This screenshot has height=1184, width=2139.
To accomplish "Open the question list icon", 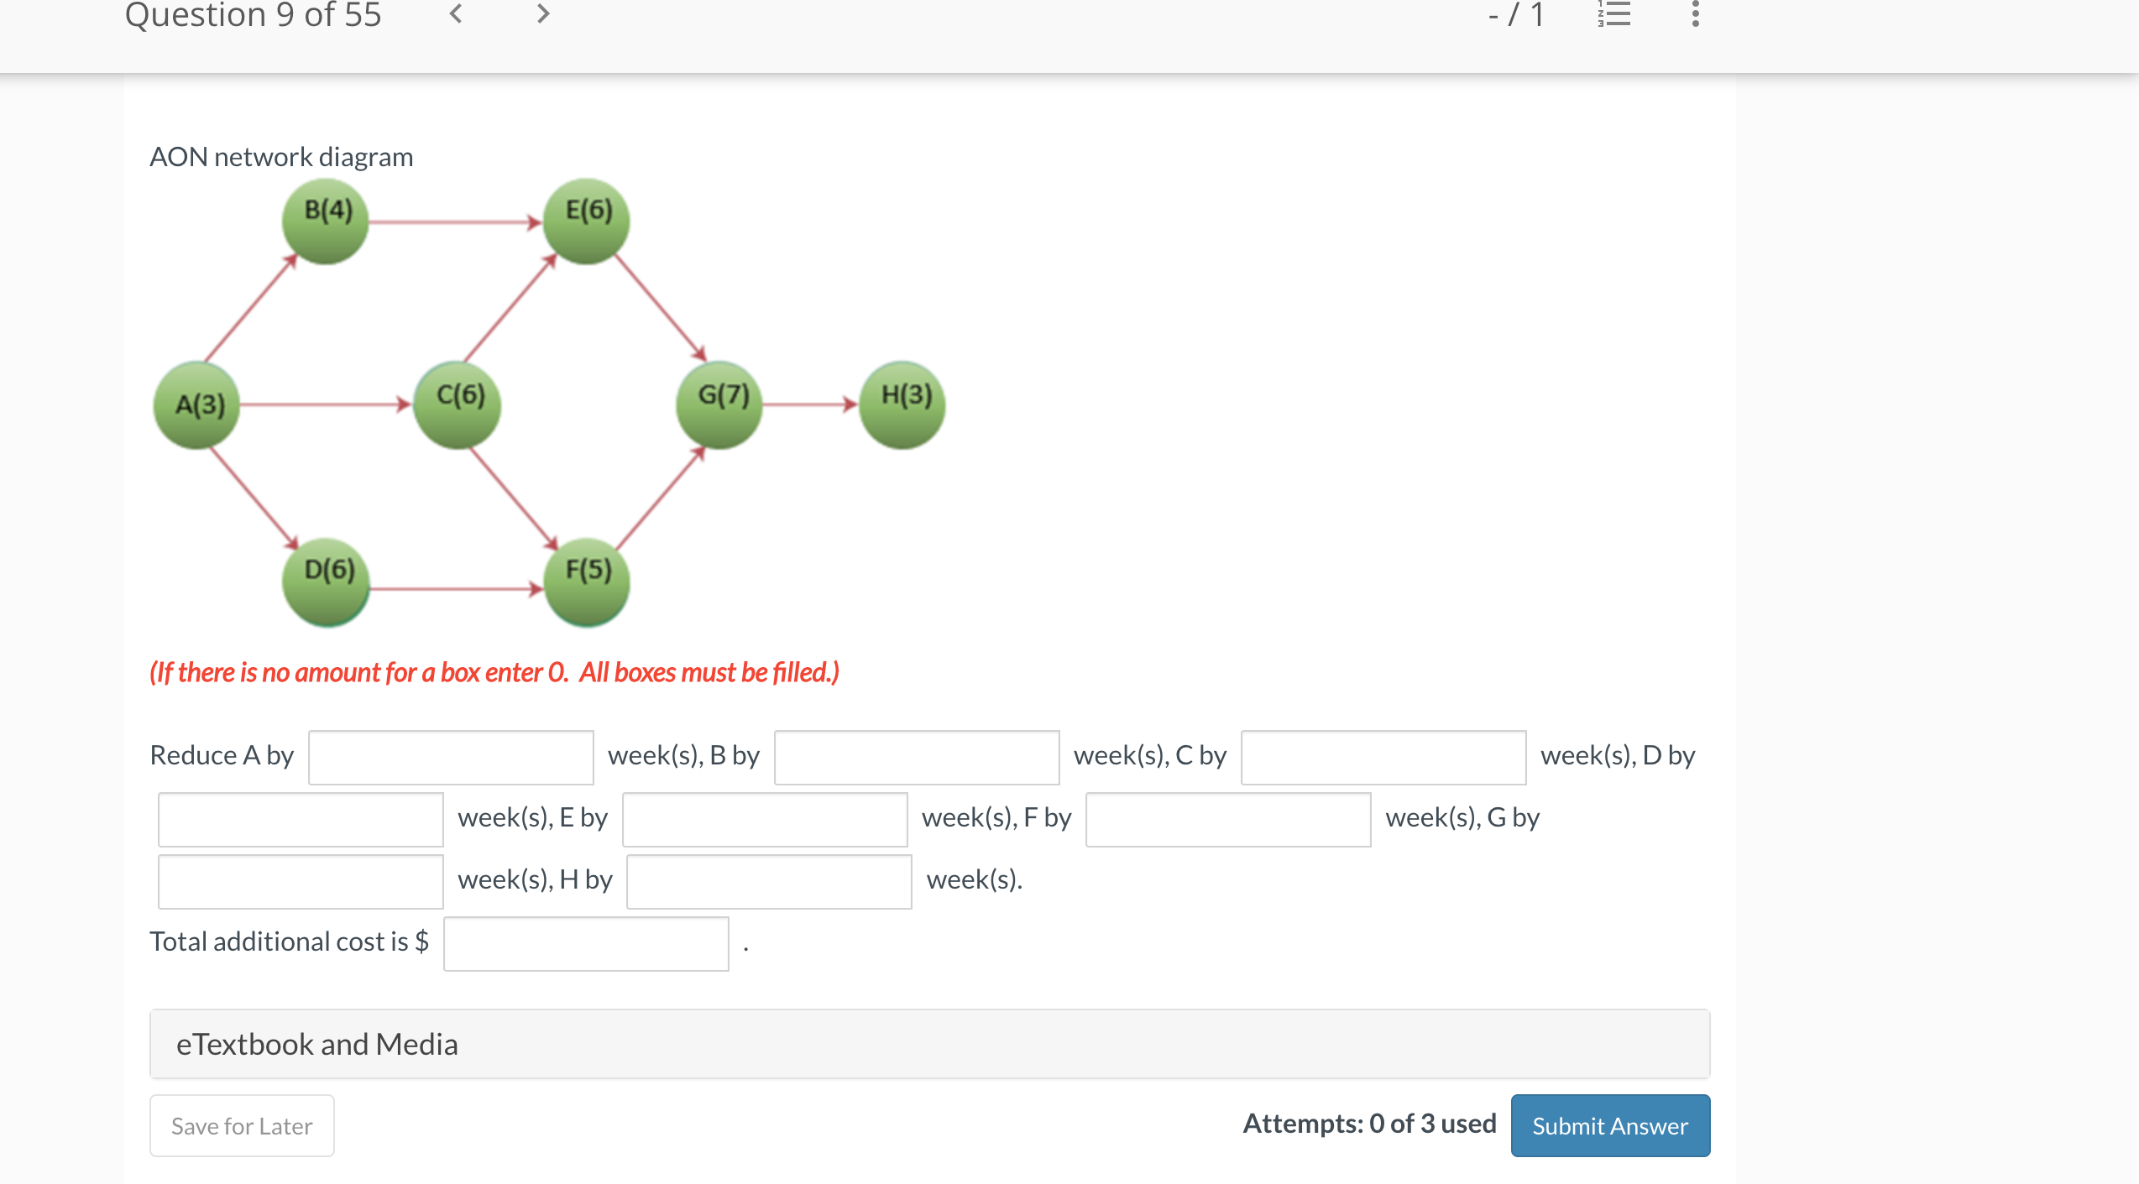I will (1614, 13).
